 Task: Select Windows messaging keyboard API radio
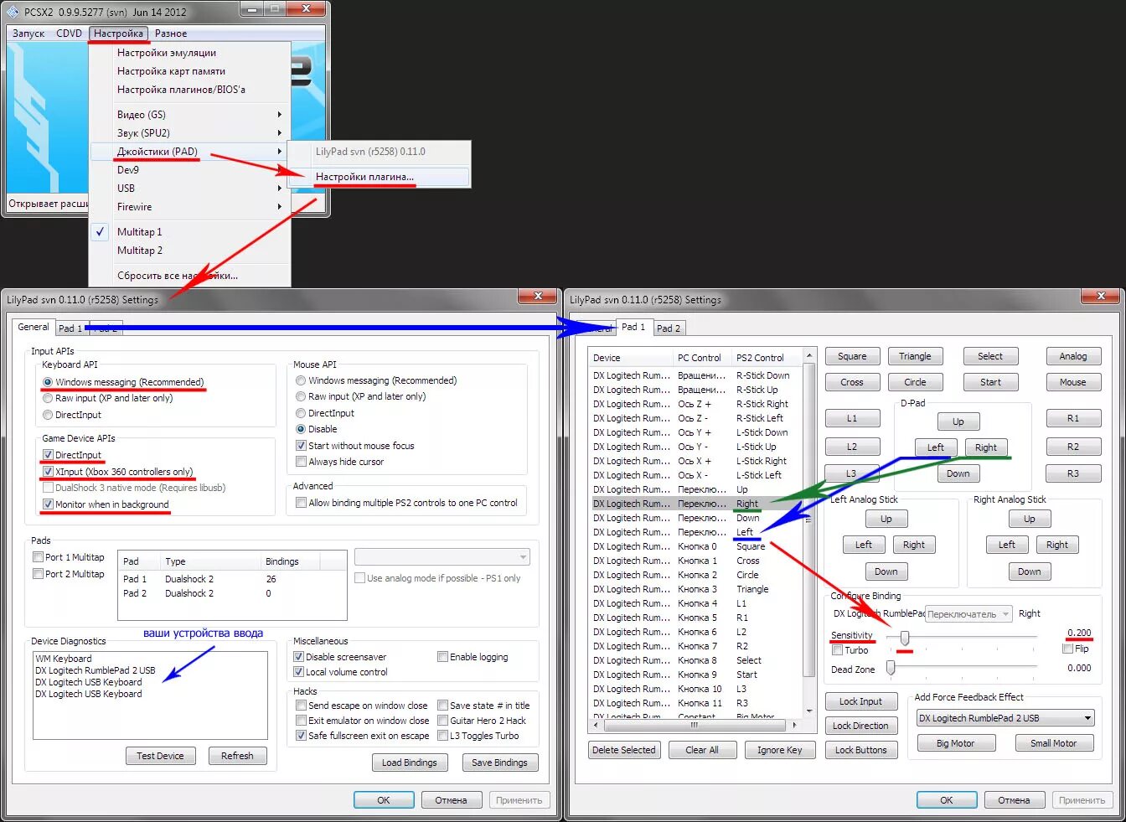click(48, 382)
